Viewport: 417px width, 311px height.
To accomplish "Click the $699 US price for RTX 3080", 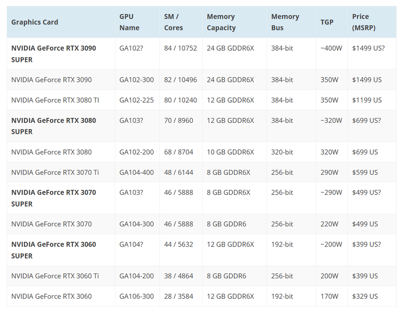I will click(365, 152).
